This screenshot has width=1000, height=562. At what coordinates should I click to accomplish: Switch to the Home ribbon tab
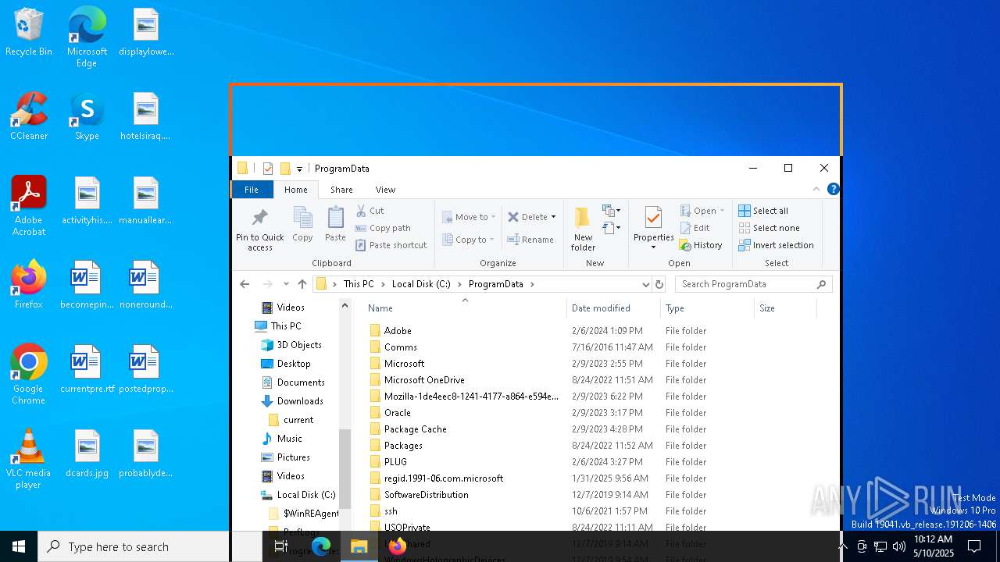coord(296,190)
